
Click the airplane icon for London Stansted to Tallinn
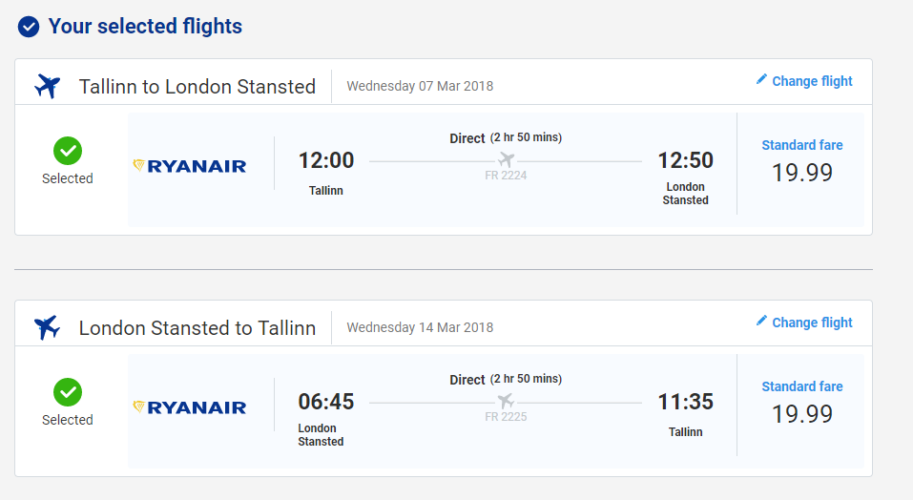[x=47, y=327]
